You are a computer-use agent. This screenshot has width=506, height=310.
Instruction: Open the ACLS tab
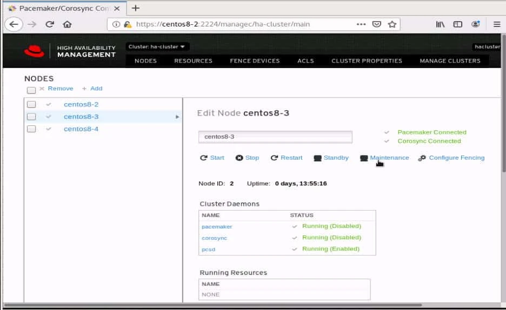point(305,61)
